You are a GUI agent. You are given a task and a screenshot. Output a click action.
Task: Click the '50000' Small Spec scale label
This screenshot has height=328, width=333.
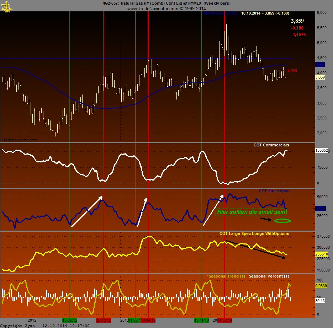322,197
